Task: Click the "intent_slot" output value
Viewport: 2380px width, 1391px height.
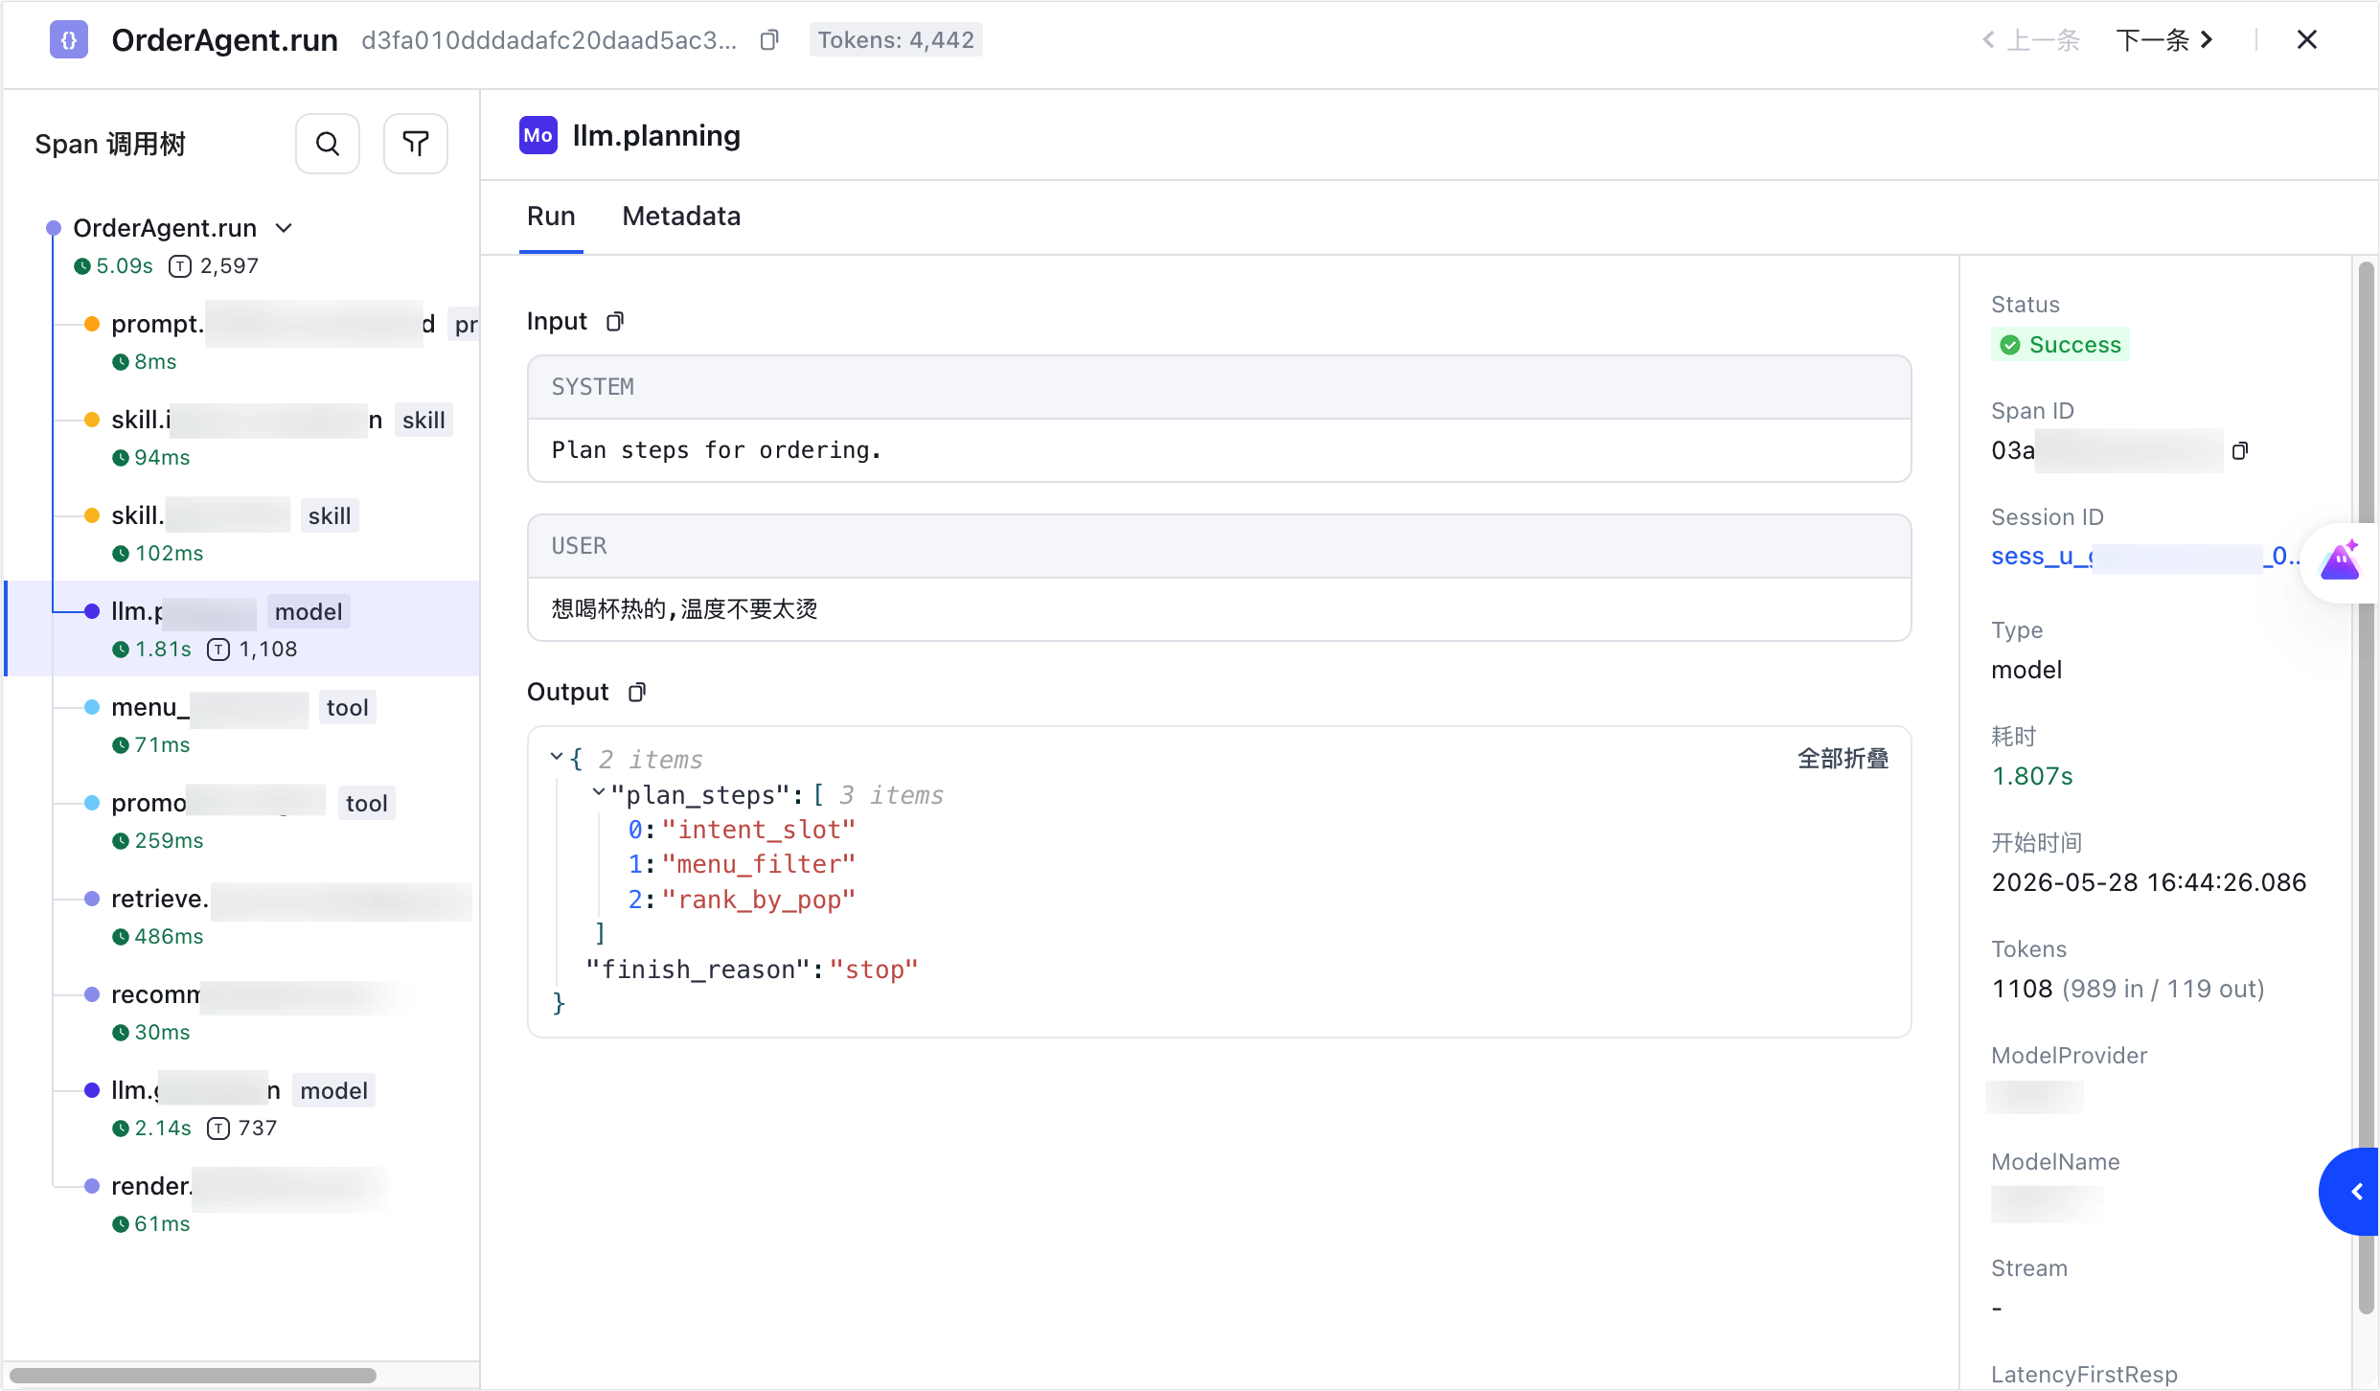Action: pos(758,830)
